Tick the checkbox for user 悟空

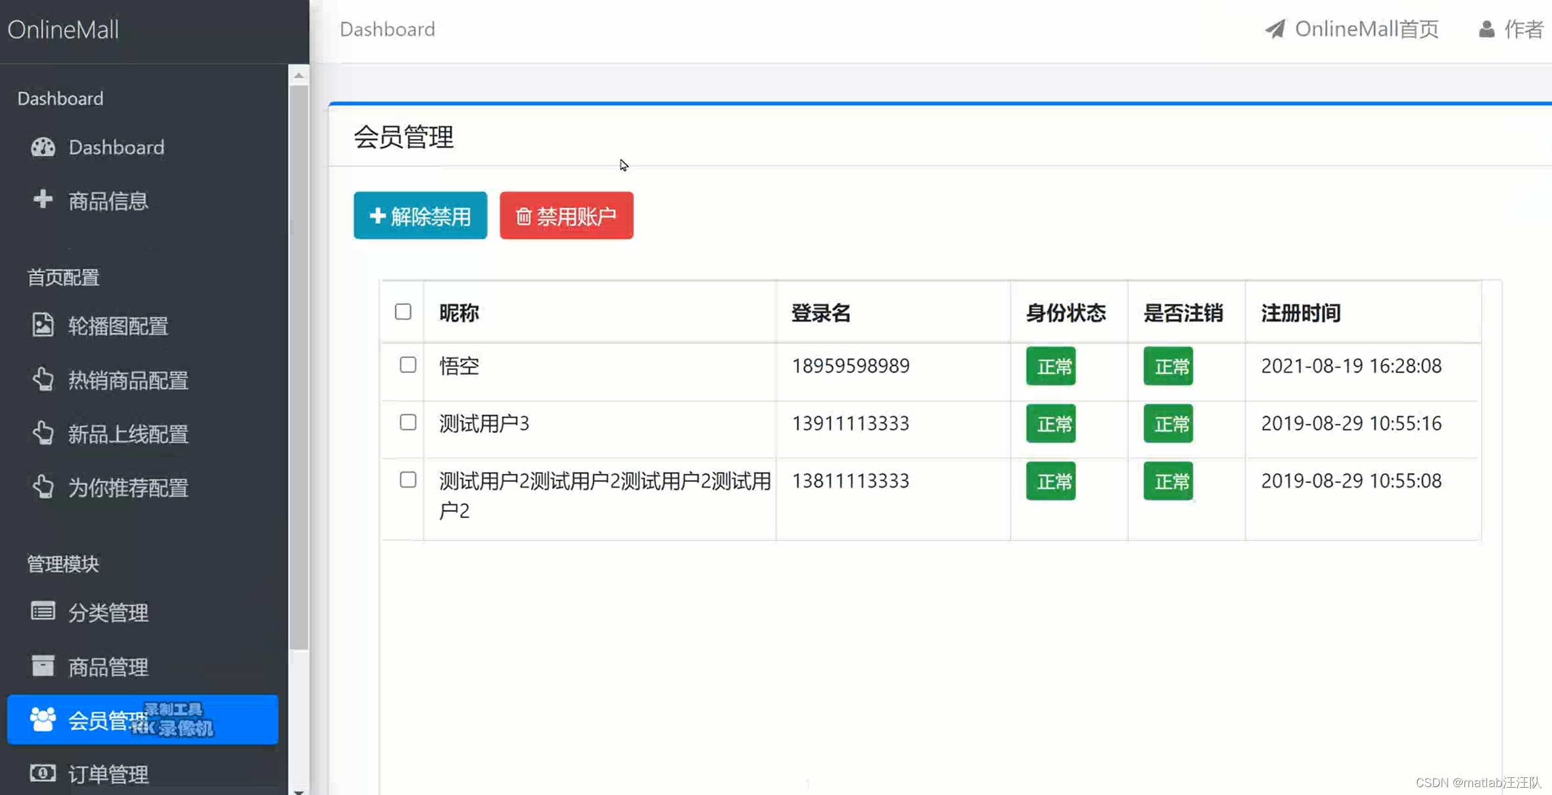click(408, 365)
